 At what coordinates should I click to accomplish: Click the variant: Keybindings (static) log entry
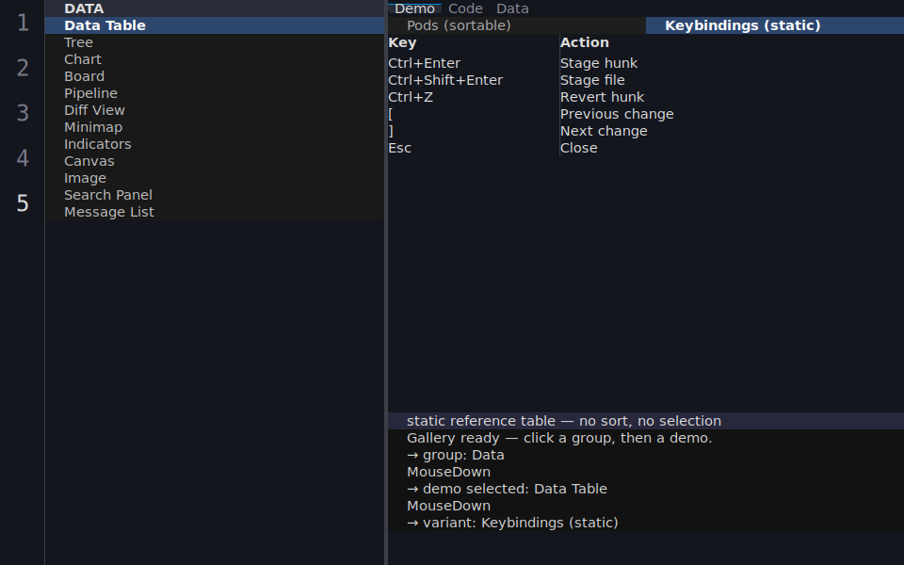coord(646,523)
